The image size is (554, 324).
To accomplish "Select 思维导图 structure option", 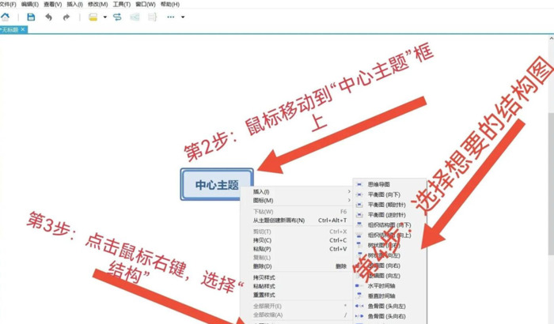I will pos(389,184).
